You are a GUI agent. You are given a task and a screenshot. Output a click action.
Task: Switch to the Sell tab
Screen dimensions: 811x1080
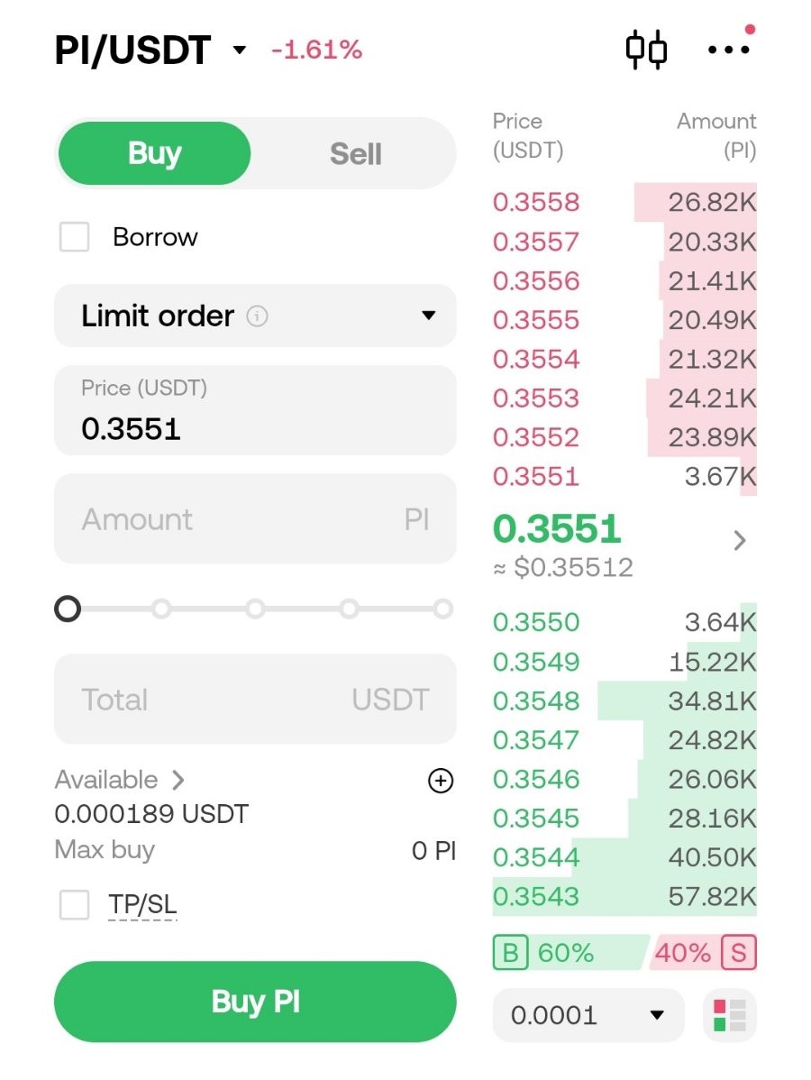coord(355,154)
